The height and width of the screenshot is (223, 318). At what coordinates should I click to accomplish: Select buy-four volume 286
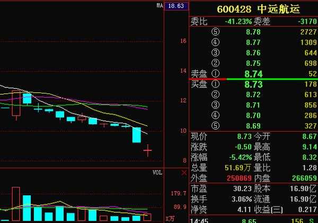pos(311,115)
